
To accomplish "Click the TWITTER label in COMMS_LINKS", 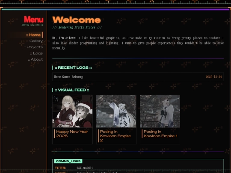I will tap(60, 168).
